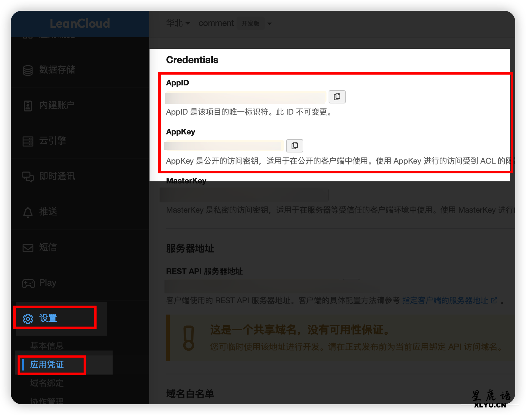Click the SMS envelope icon

tap(28, 248)
